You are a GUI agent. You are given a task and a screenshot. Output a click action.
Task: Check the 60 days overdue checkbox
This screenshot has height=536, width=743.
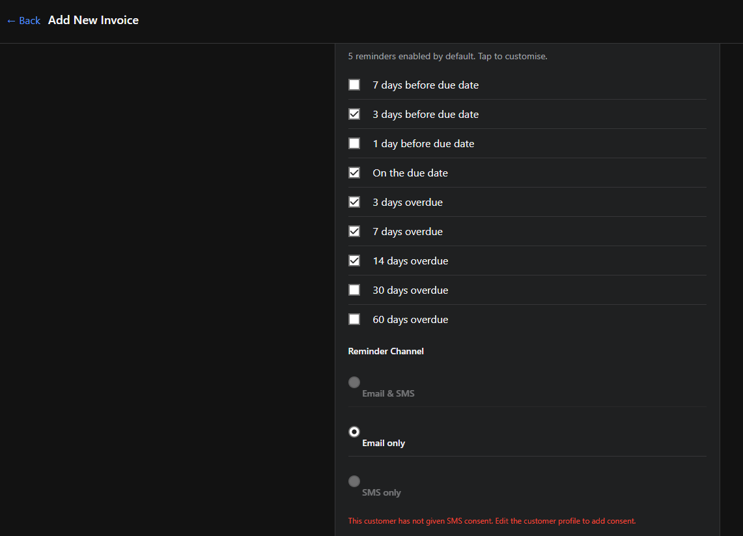(x=354, y=319)
